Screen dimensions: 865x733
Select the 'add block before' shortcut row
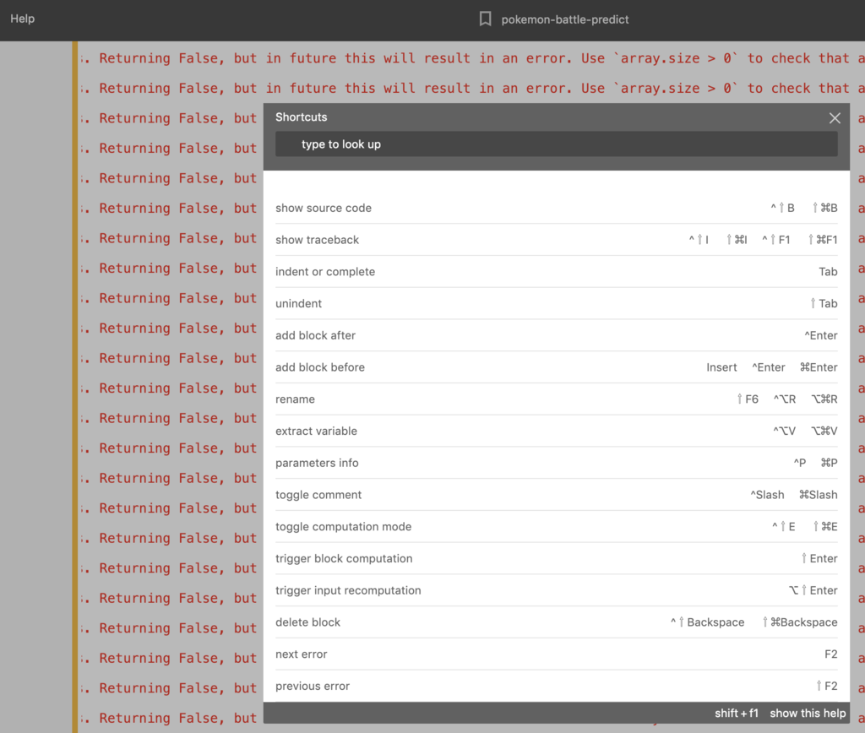pos(556,367)
